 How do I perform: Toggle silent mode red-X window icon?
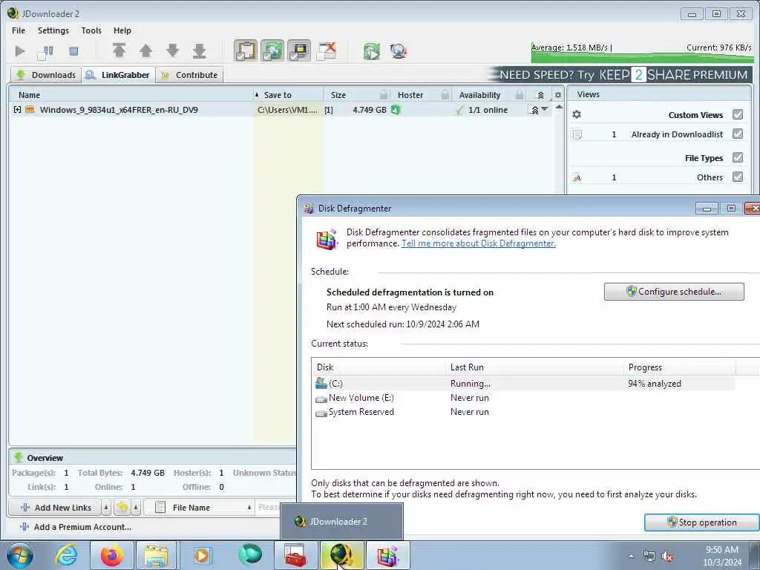point(327,50)
